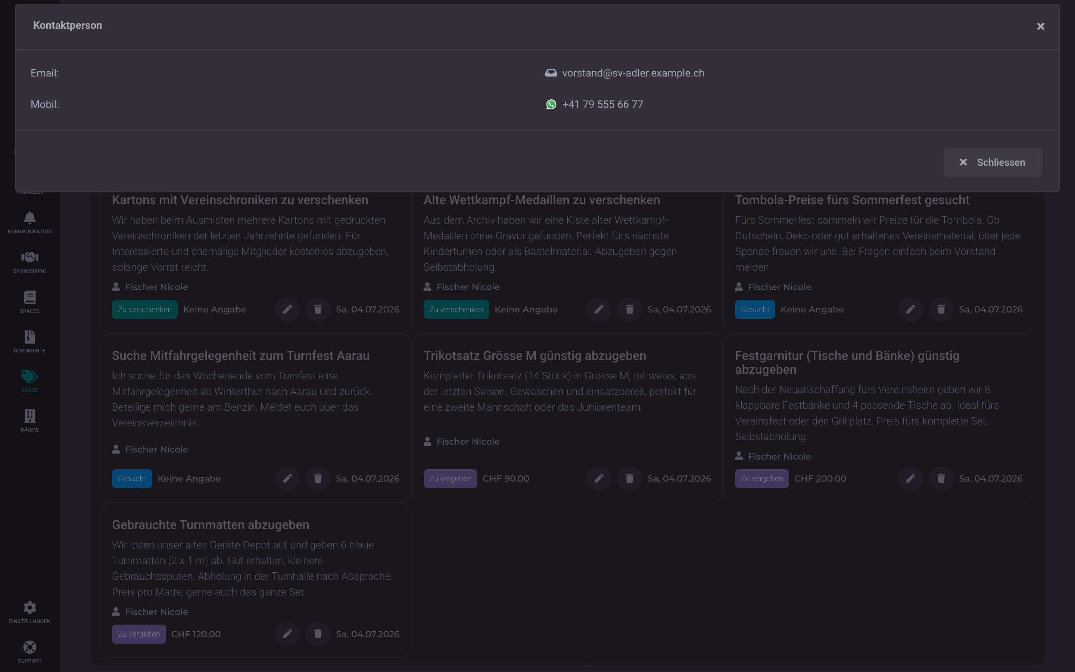1075x672 pixels.
Task: Click the Zu verschenken tag on Kartons listing
Action: pyautogui.click(x=145, y=309)
